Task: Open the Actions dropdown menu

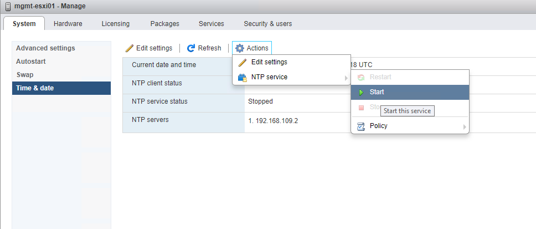Action: 252,48
